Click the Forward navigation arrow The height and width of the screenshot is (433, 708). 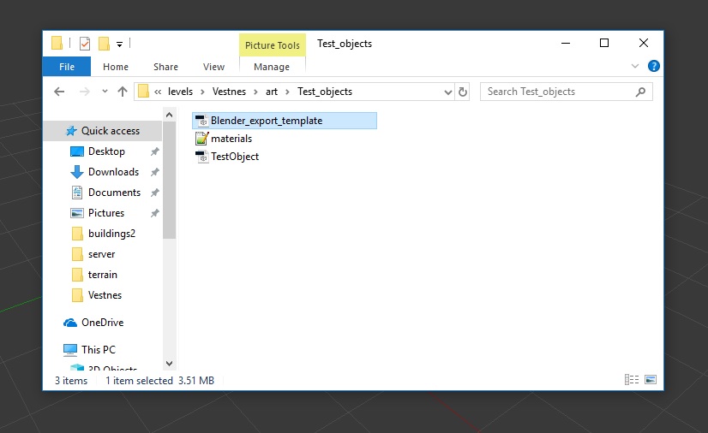85,92
